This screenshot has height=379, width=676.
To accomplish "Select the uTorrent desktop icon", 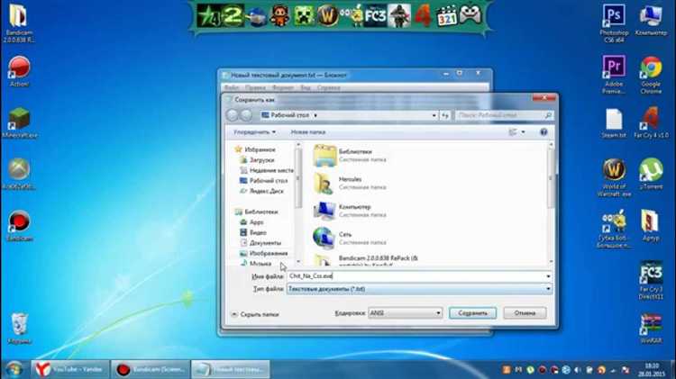I will click(651, 174).
